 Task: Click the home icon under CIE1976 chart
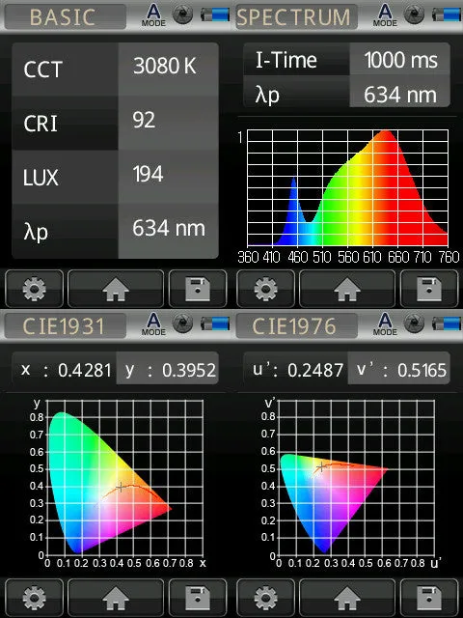coord(347,598)
